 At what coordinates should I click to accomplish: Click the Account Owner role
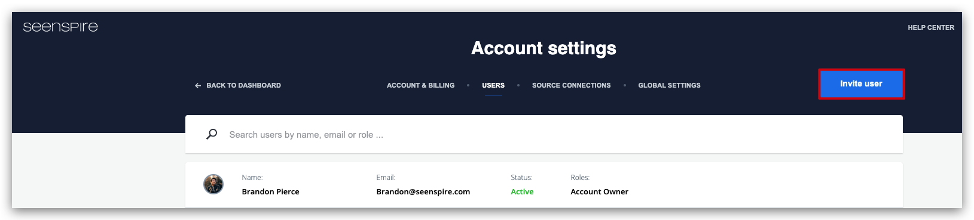(599, 192)
